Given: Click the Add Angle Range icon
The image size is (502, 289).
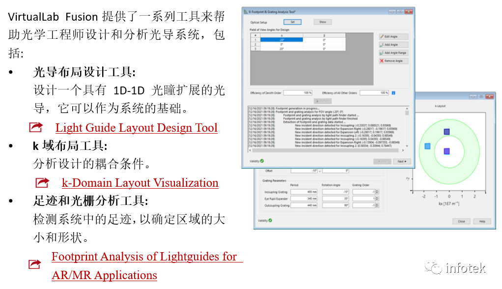Looking at the screenshot, I should [382, 53].
